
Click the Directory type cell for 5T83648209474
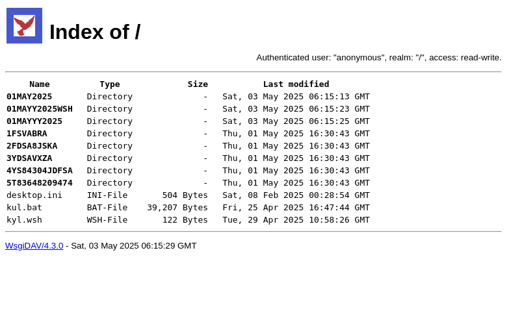[110, 182]
